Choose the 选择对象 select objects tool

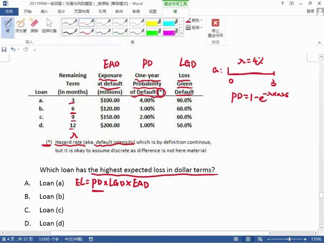pos(49,26)
